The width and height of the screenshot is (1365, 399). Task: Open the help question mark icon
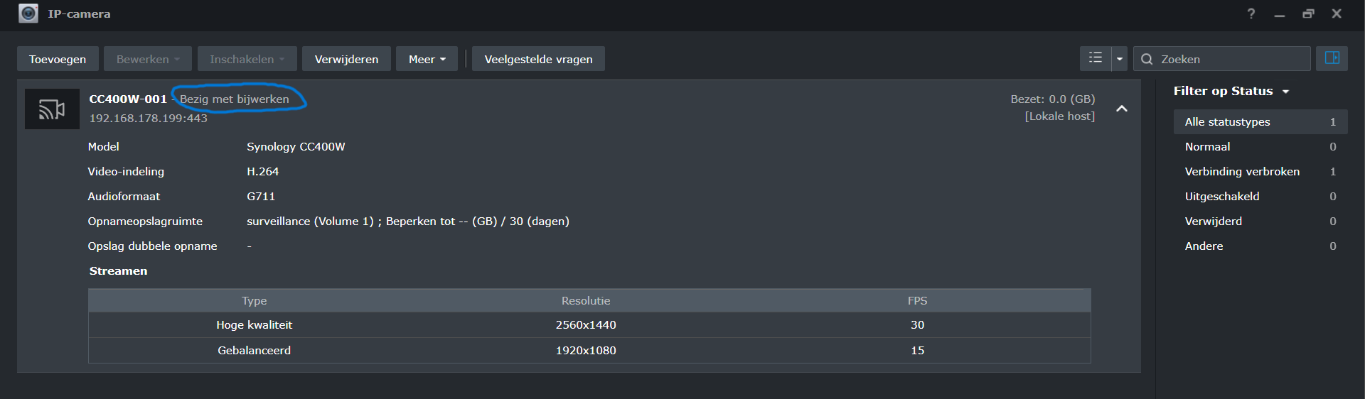click(x=1251, y=13)
